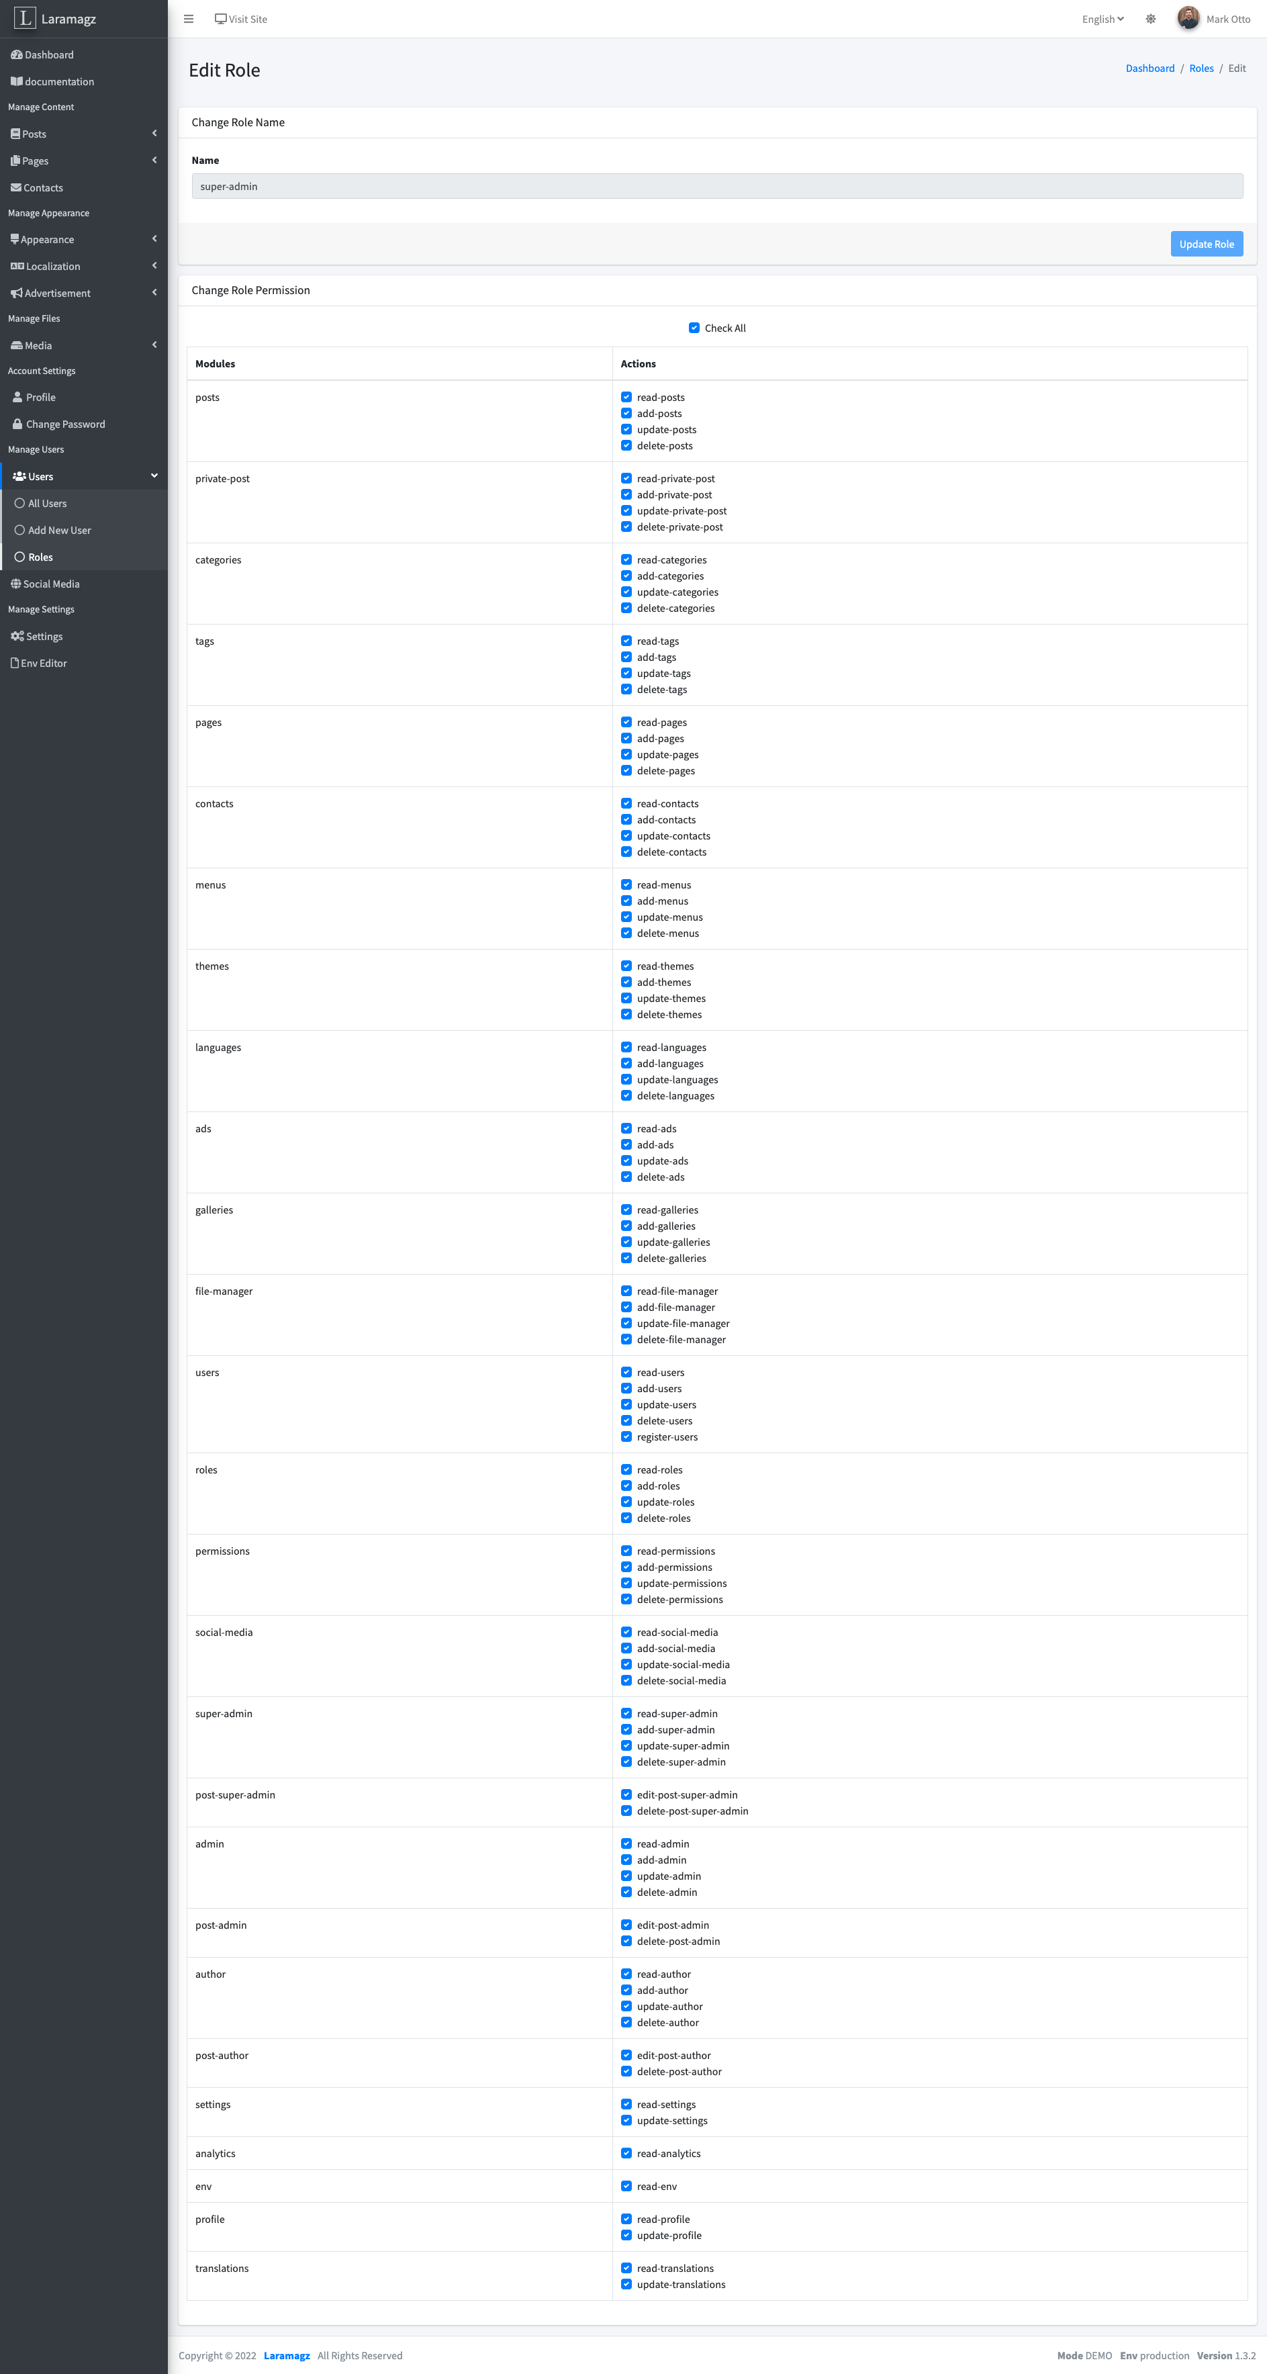Click the theme settings gear icon
The height and width of the screenshot is (2374, 1267).
pyautogui.click(x=1151, y=19)
